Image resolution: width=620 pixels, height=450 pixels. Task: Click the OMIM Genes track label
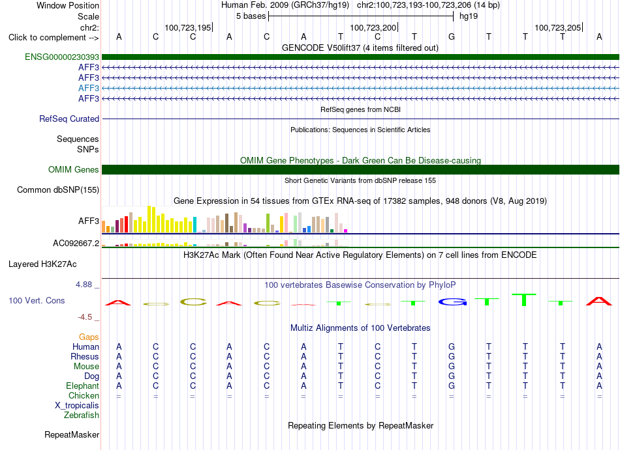pos(74,169)
